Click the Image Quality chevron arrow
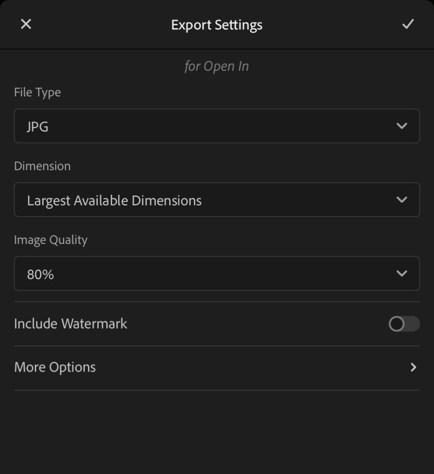The image size is (434, 474). click(x=402, y=274)
